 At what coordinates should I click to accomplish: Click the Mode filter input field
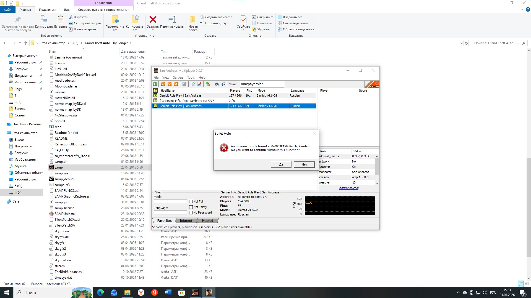point(170,201)
